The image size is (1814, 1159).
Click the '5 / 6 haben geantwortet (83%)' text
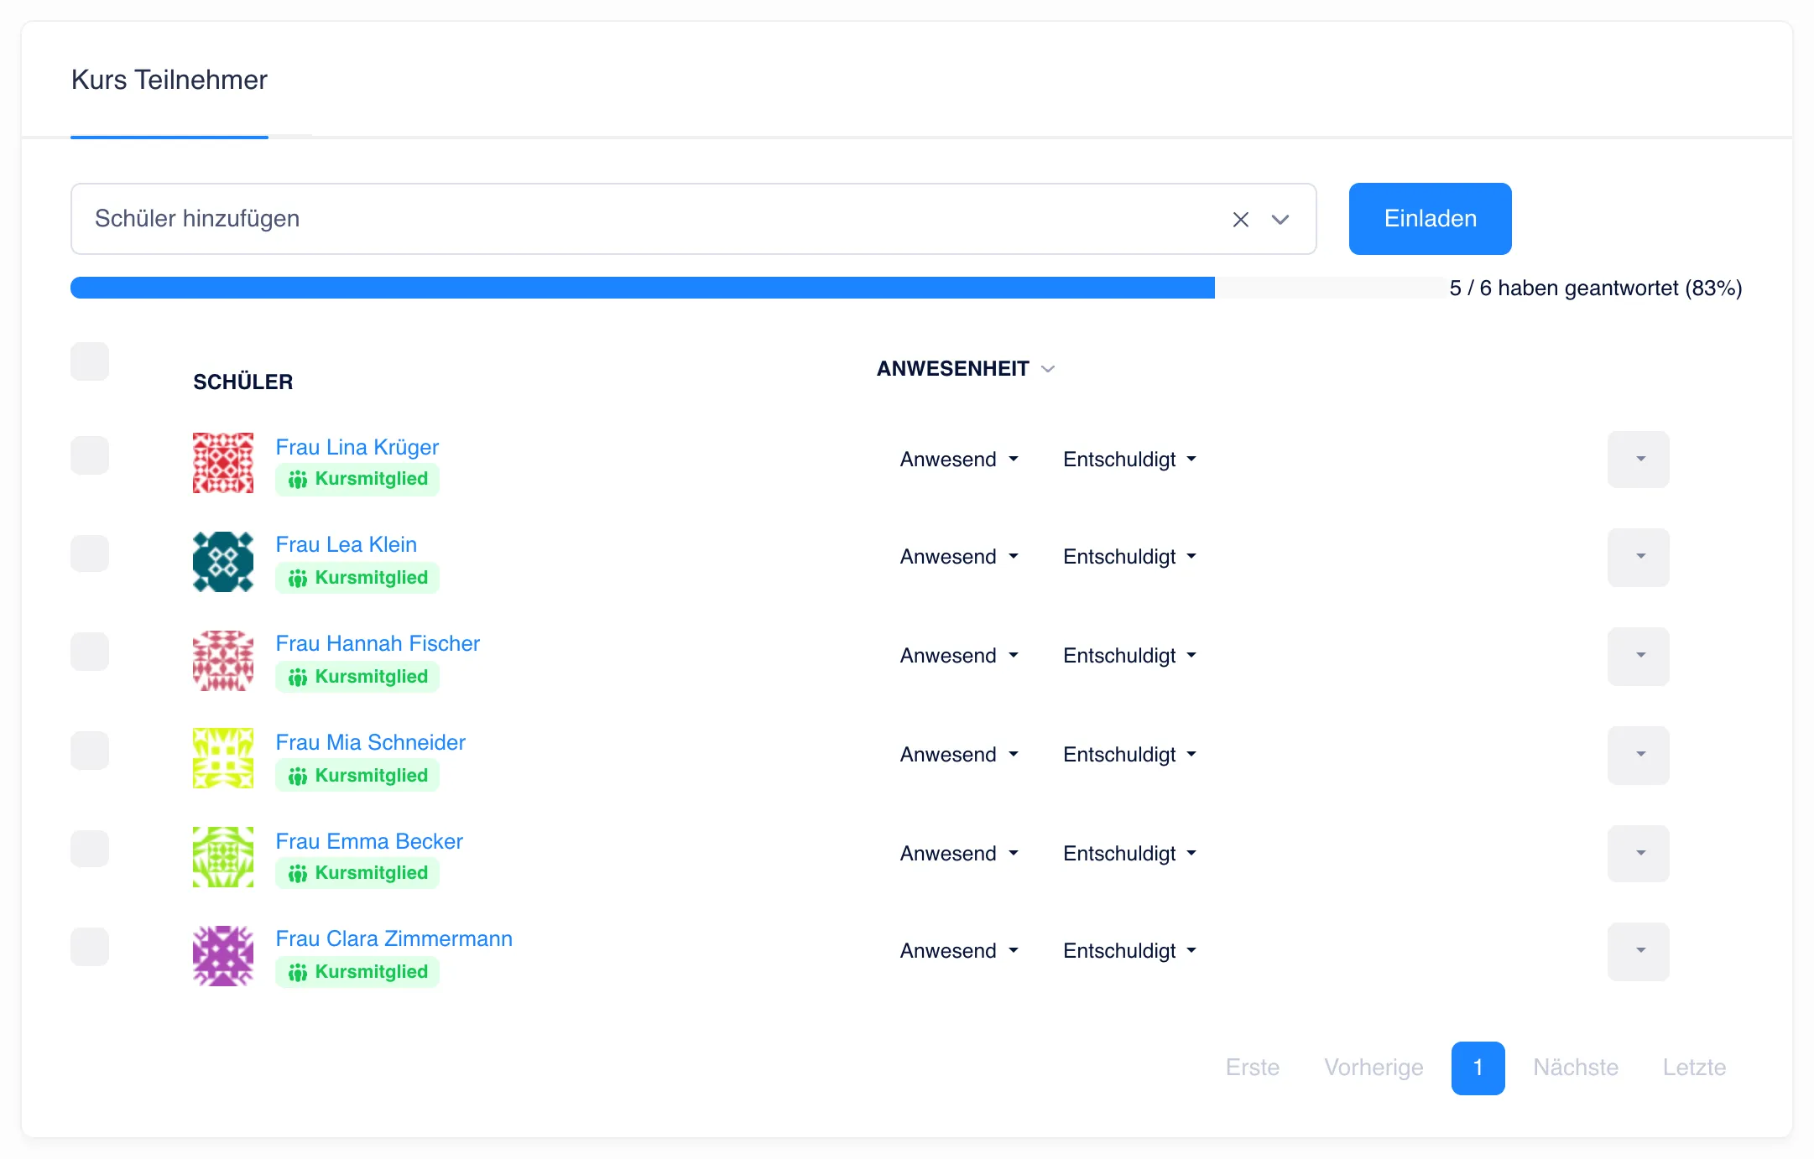click(x=1596, y=288)
